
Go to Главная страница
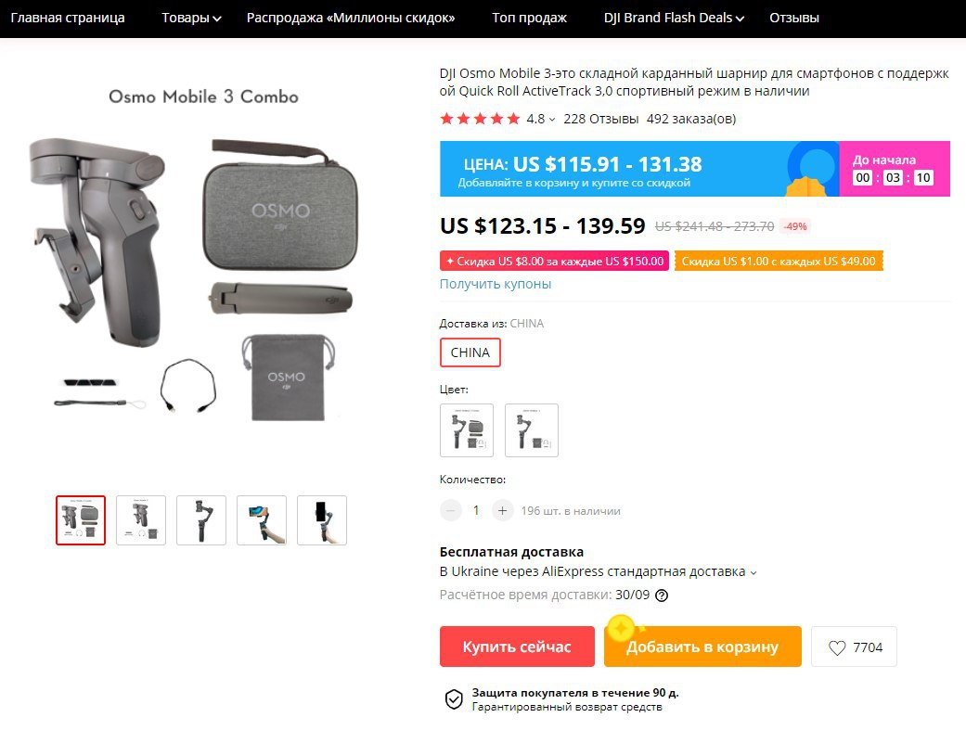[x=68, y=18]
